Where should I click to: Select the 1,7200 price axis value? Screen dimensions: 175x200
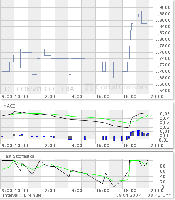(x=162, y=65)
